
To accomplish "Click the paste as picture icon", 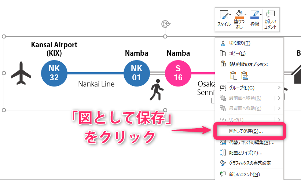I will coord(245,76).
